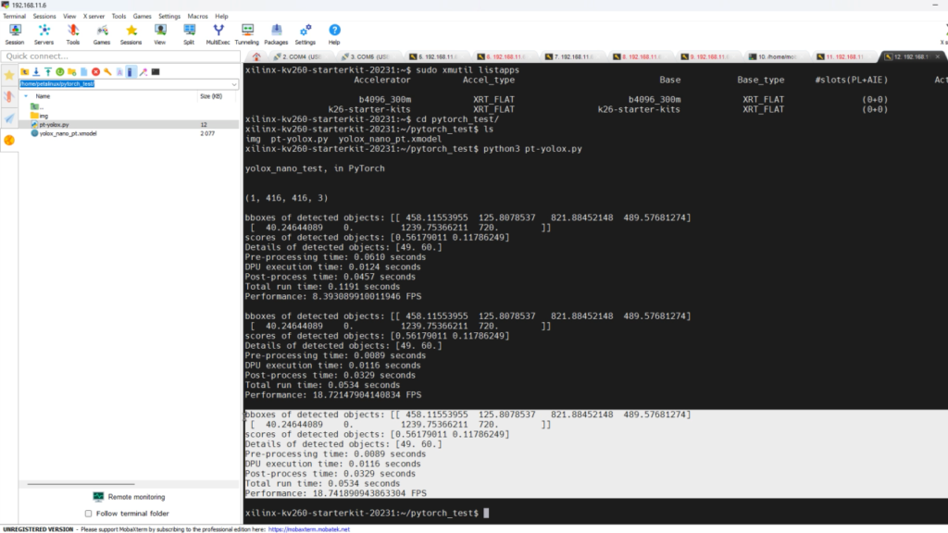Click the MultiExec toolbar icon
Screen dimensions: 948x533
point(218,32)
